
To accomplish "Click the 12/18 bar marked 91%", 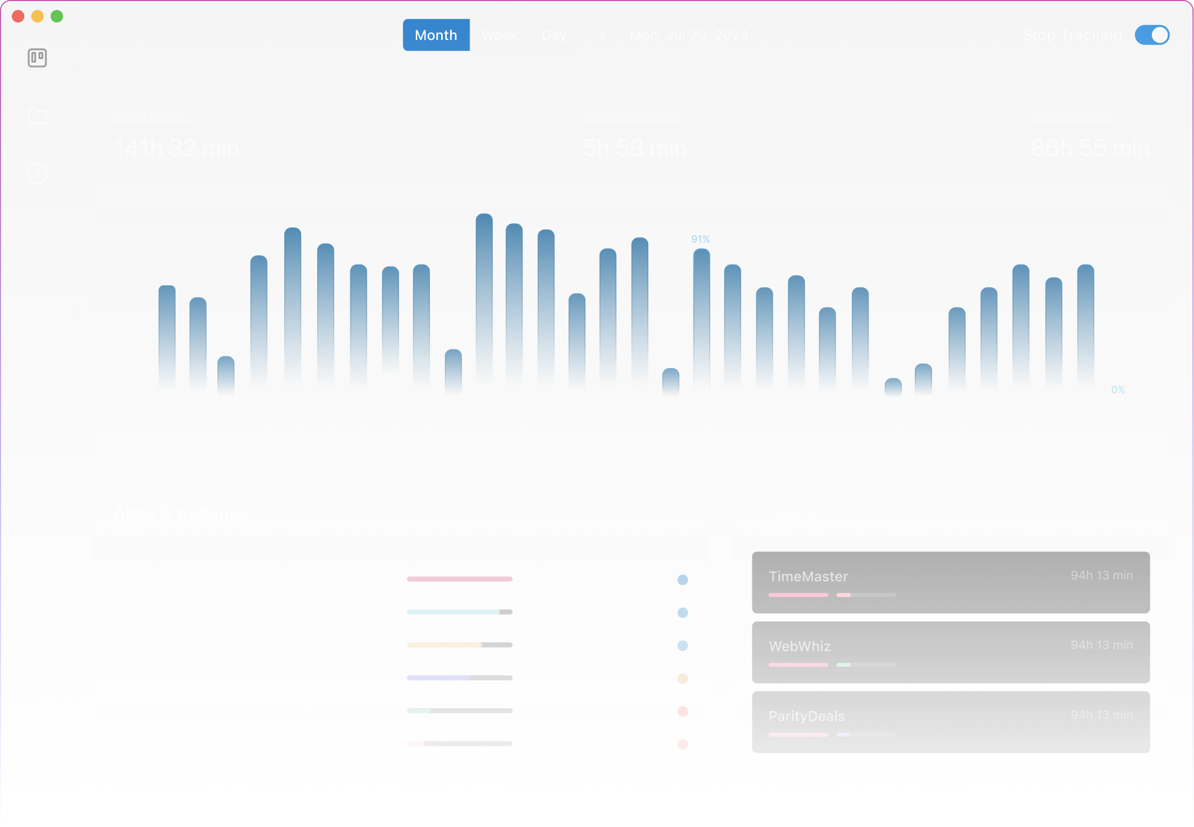I will [x=702, y=321].
